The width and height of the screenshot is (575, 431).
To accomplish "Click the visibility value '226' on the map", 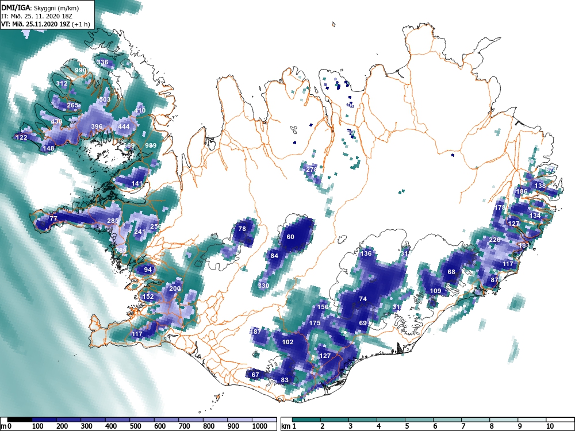I will pyautogui.click(x=494, y=240).
